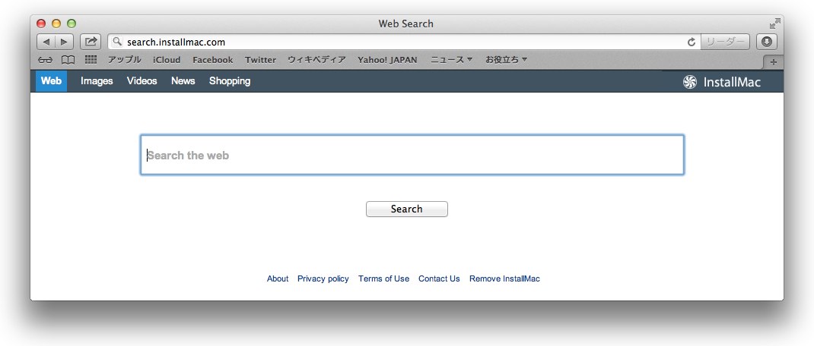Open Reading List glasses icon
This screenshot has height=346, width=814.
click(46, 60)
